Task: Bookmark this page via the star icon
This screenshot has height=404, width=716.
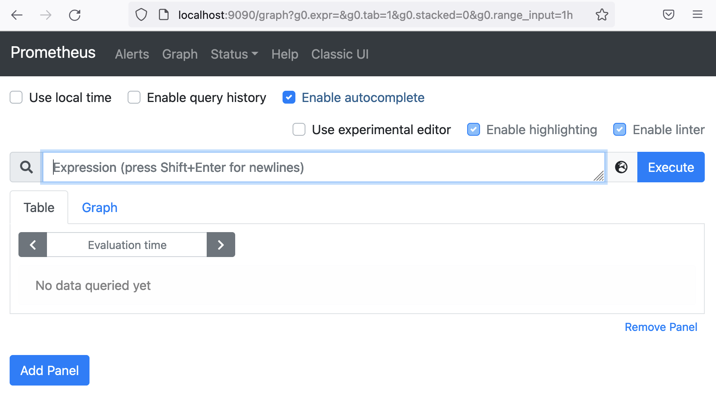Action: [x=602, y=14]
